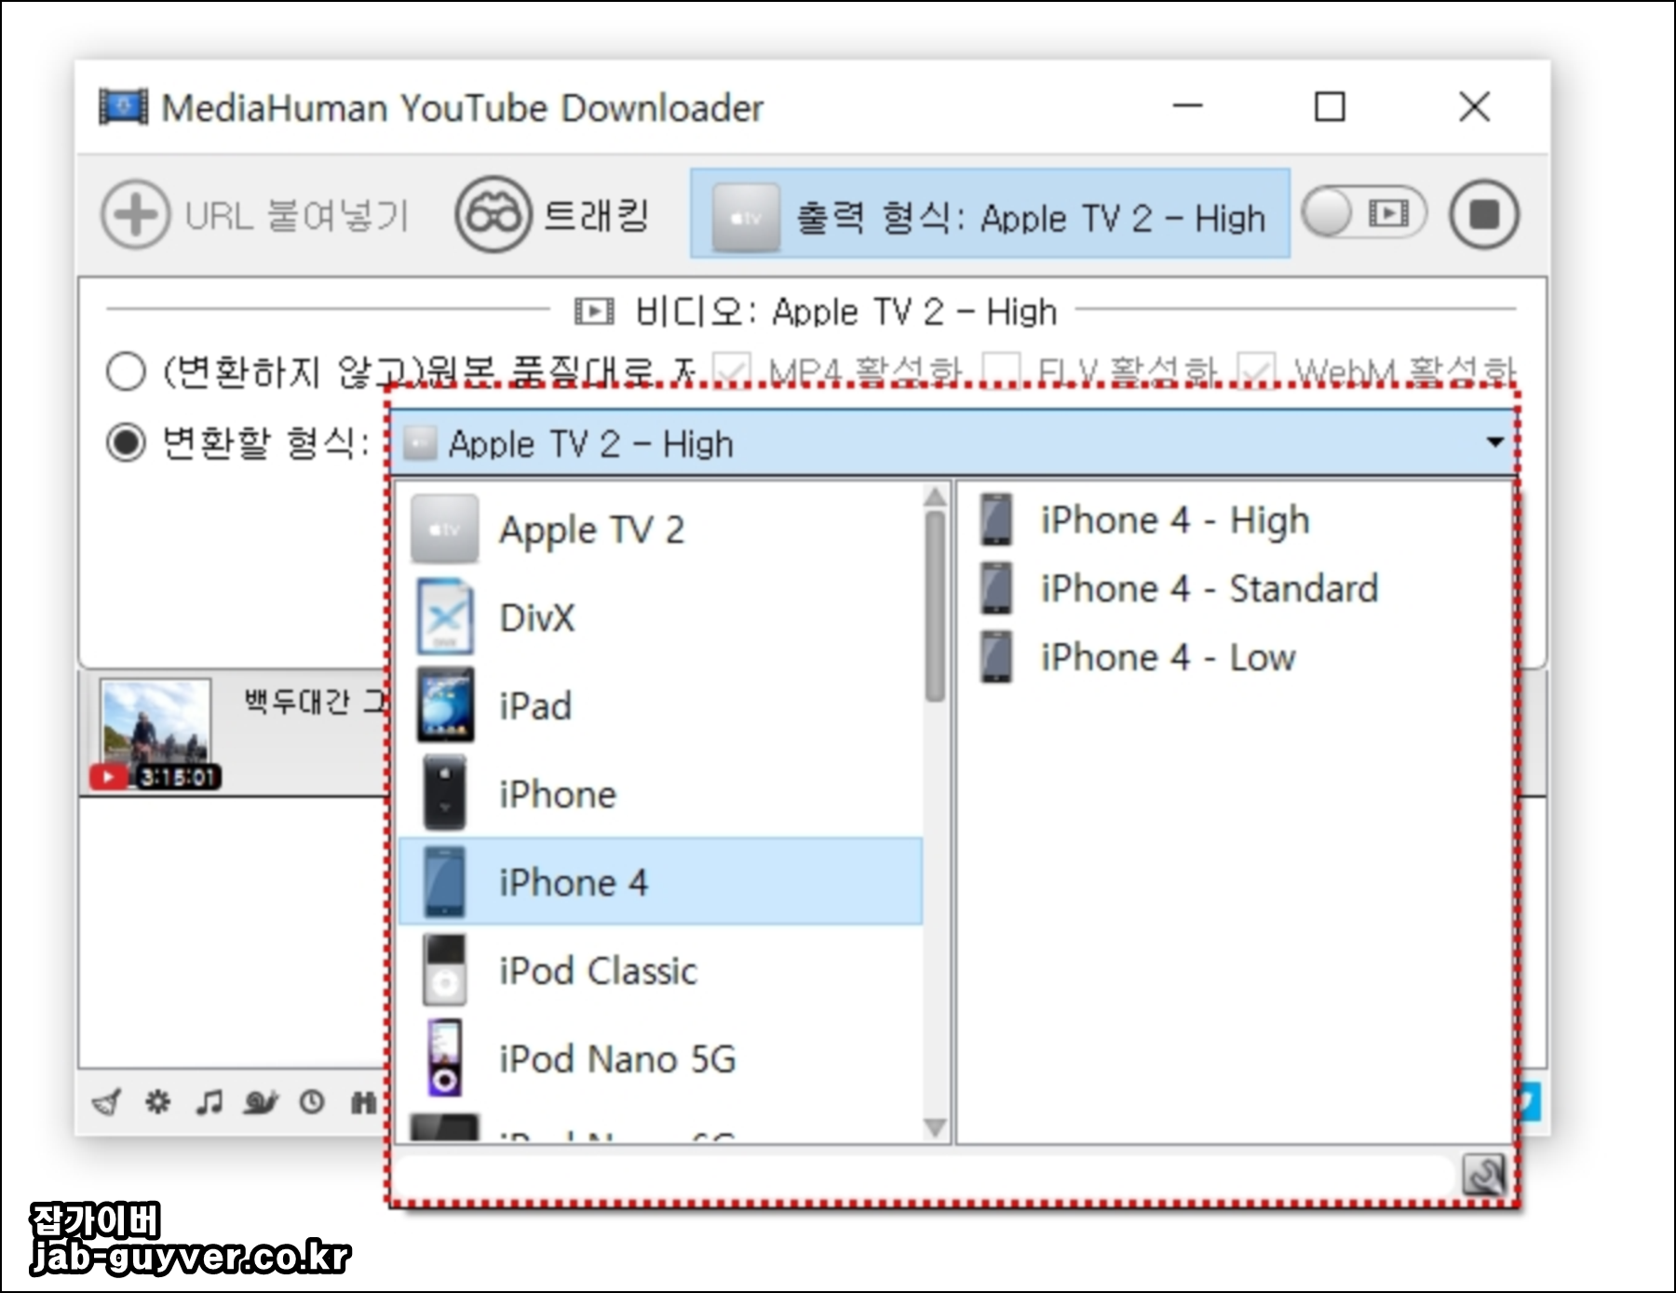
Task: Click the DivX file icon
Action: (445, 616)
